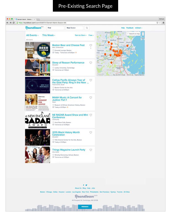Click Jobs link in the footer
The height and width of the screenshot is (217, 171).
click(x=93, y=188)
